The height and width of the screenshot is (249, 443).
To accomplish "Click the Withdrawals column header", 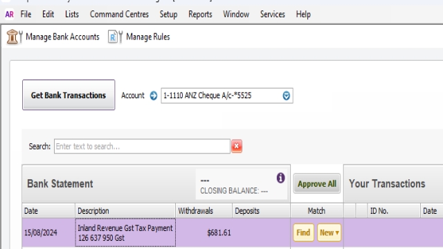I will pos(204,210).
